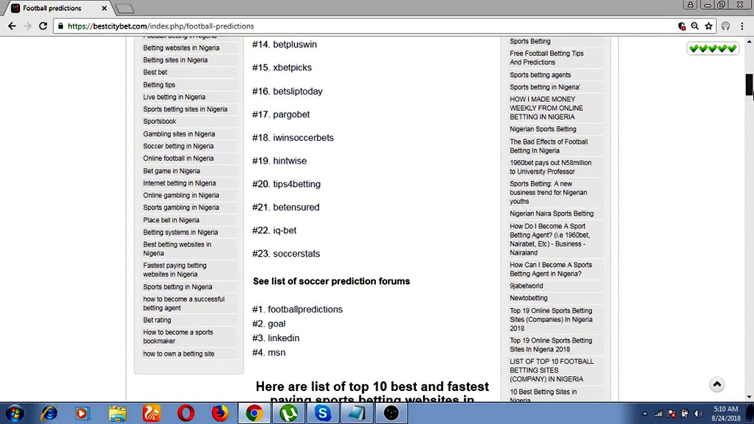Open '9jabetworld' link
Screen dimensions: 754x424
tap(526, 286)
